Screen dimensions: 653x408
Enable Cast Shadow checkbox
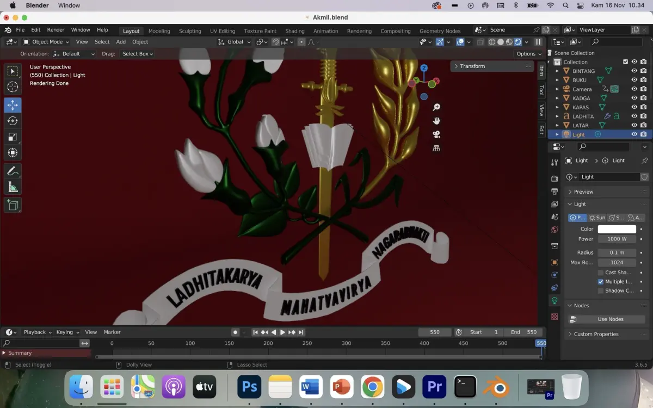tap(601, 273)
